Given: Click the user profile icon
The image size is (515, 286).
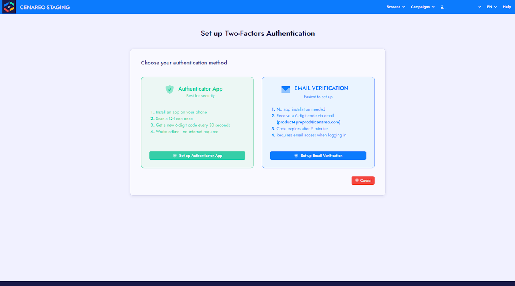Looking at the screenshot, I should 442,7.
